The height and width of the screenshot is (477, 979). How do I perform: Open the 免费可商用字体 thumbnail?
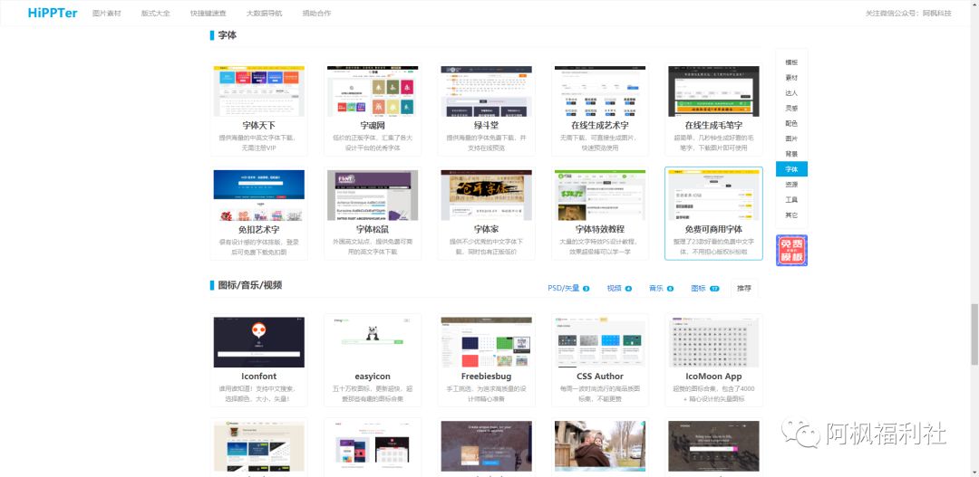(x=713, y=196)
